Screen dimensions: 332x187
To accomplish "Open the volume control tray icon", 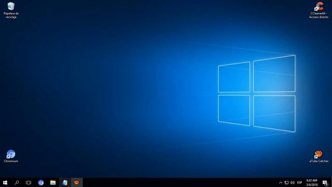I will tap(293, 182).
